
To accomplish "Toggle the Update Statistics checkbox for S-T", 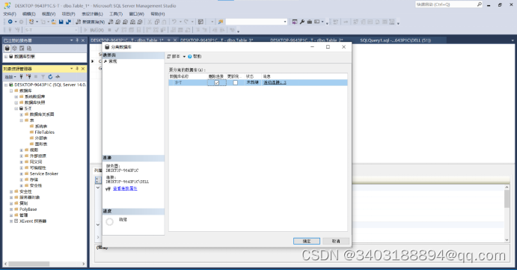I will 235,83.
